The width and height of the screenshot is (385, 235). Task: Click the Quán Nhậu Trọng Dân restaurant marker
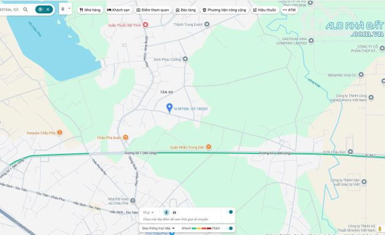click(x=209, y=146)
